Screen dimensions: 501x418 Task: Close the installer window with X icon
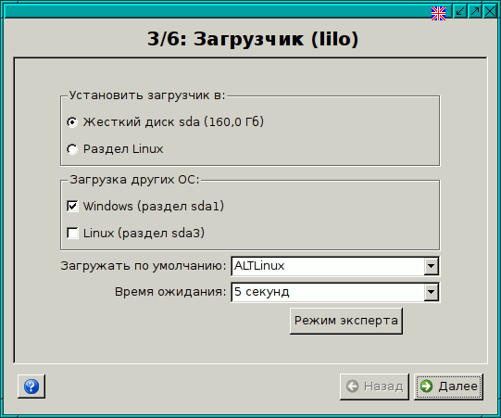tap(490, 11)
